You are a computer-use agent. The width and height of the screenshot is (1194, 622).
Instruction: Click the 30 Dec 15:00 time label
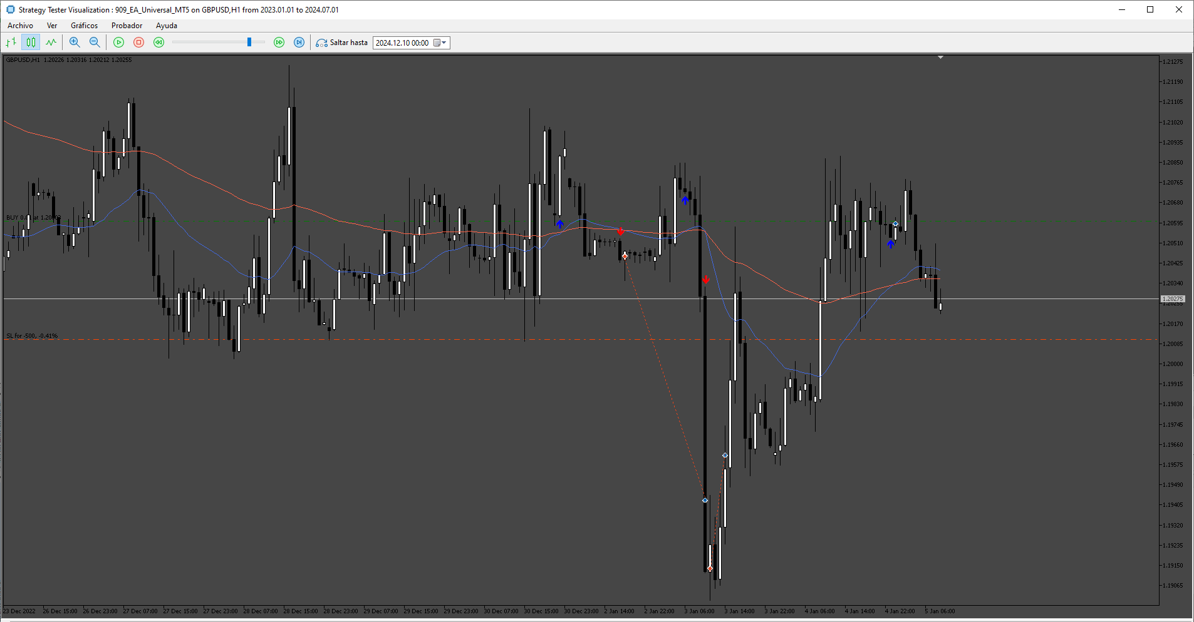point(541,611)
